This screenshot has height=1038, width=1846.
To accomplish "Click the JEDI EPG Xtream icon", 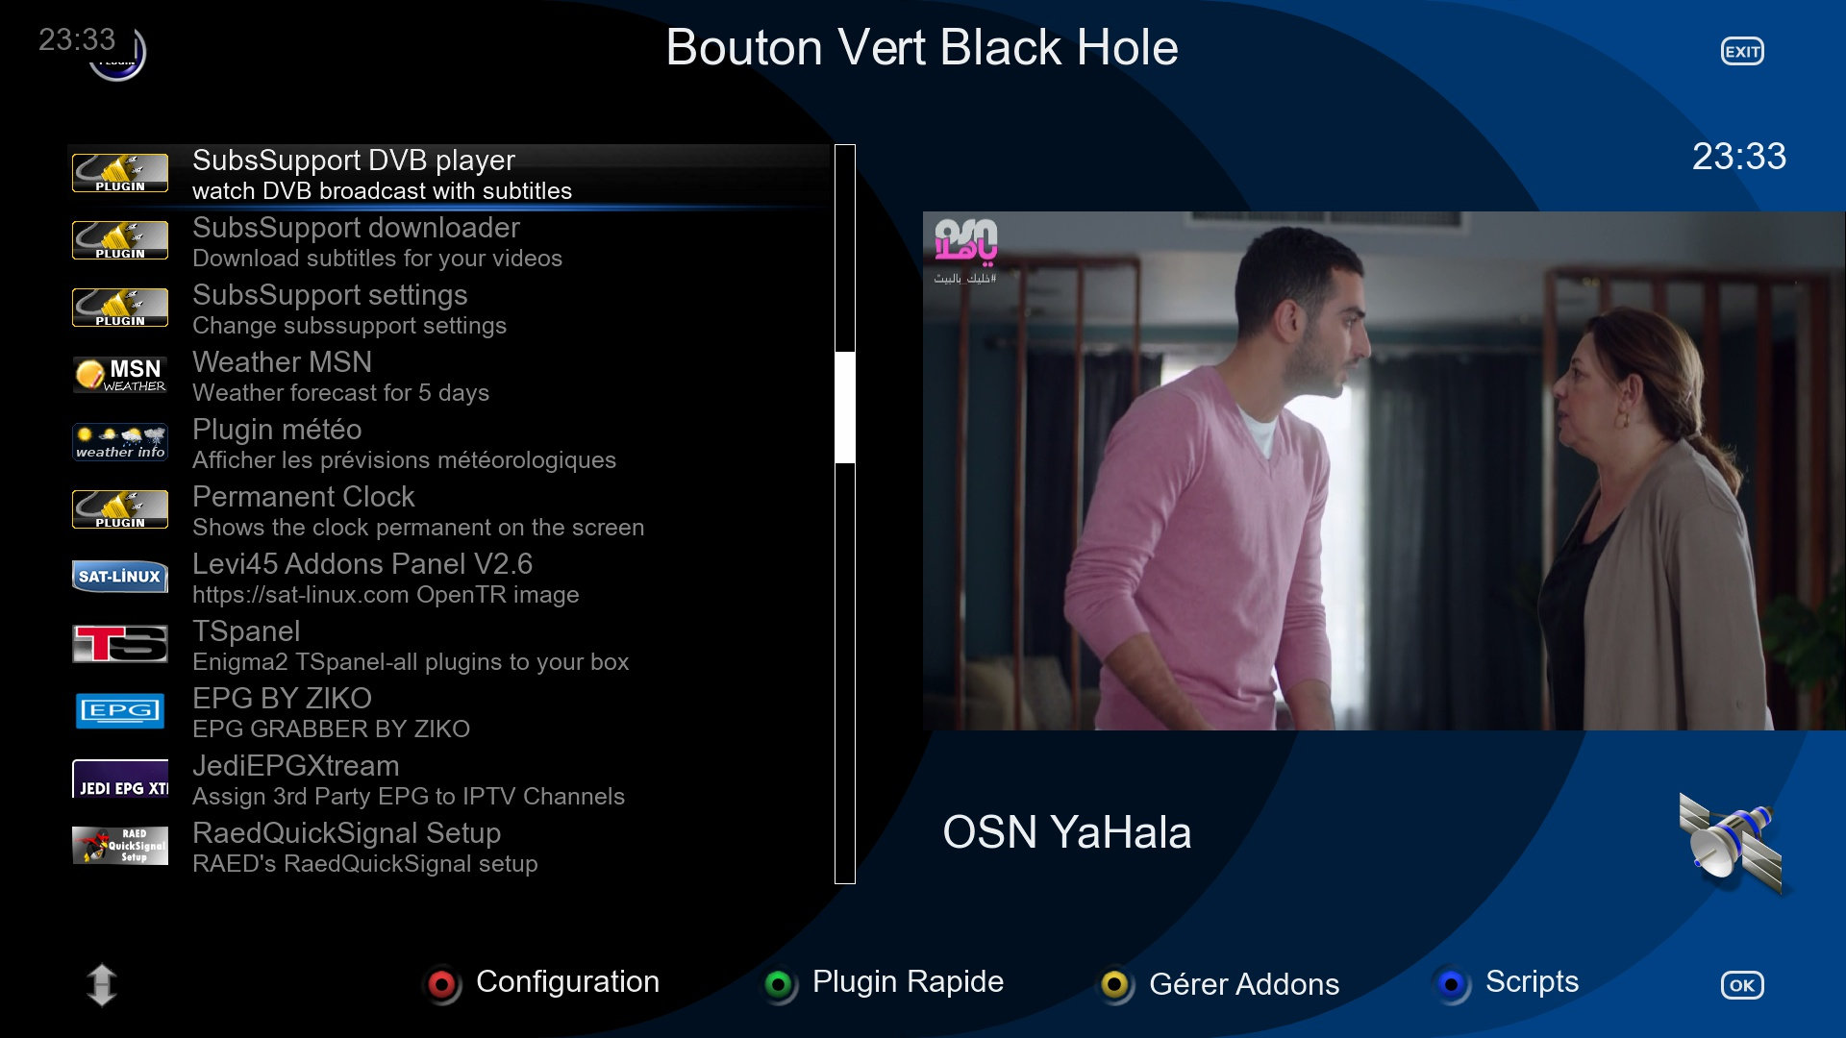I will point(120,778).
